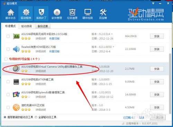Open 恢复旧版 link for ASUS wireless driver
This screenshot has height=127, width=173.
pos(54,39)
